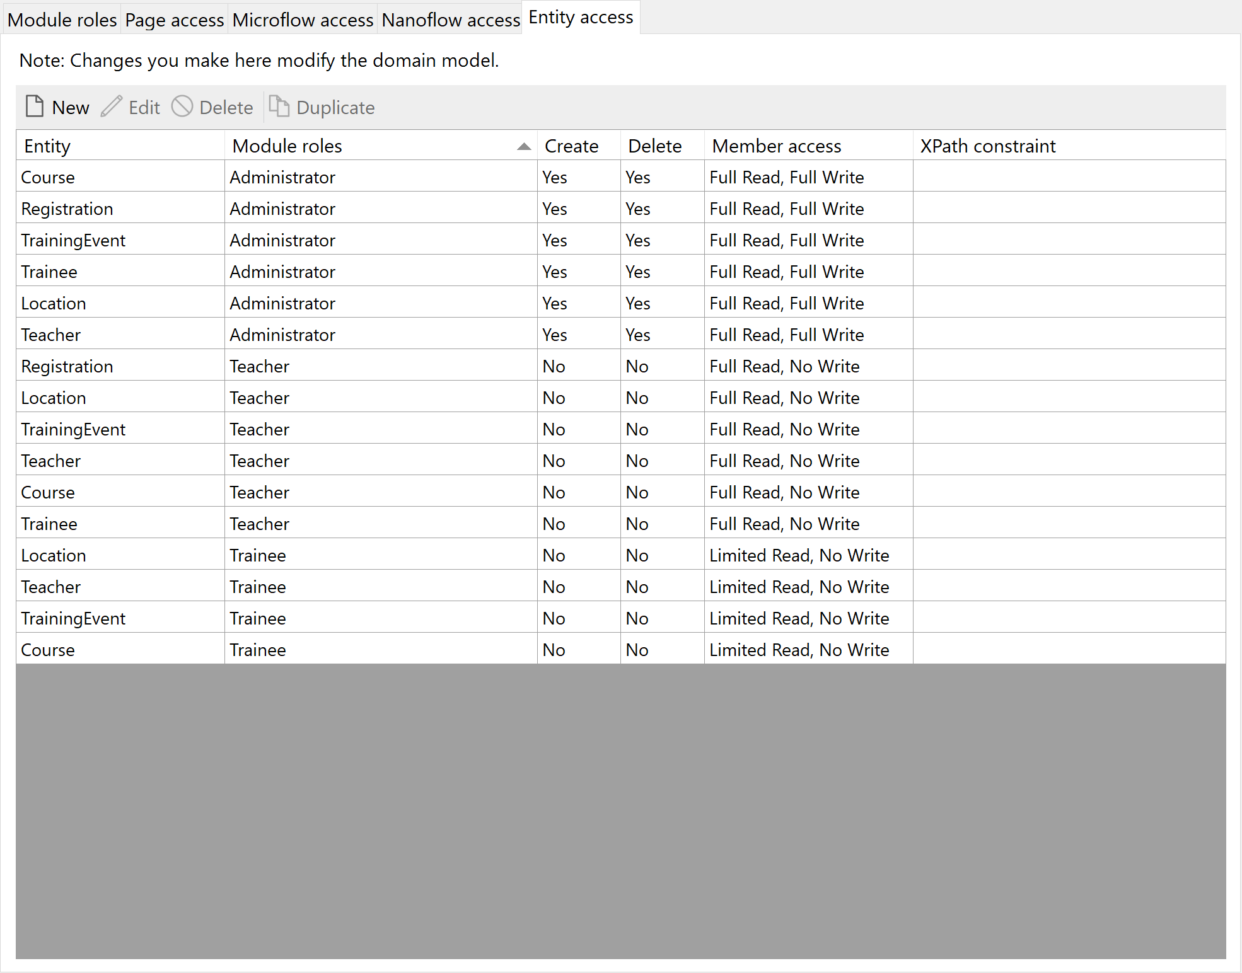
Task: Select the Entity access tab
Action: click(581, 17)
